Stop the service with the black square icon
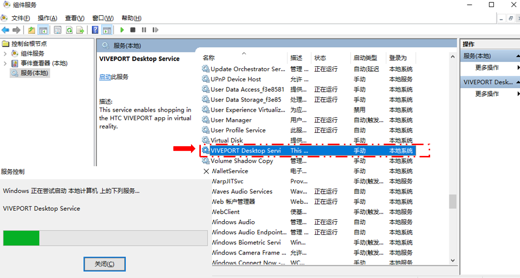The width and height of the screenshot is (520, 278). (133, 30)
